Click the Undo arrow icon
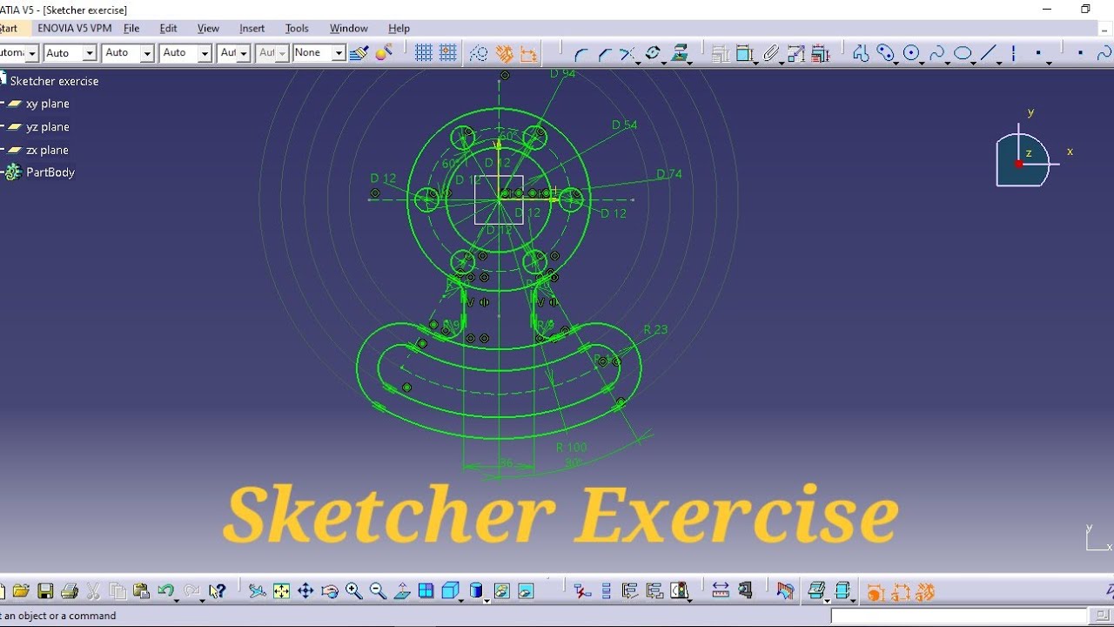 (165, 591)
